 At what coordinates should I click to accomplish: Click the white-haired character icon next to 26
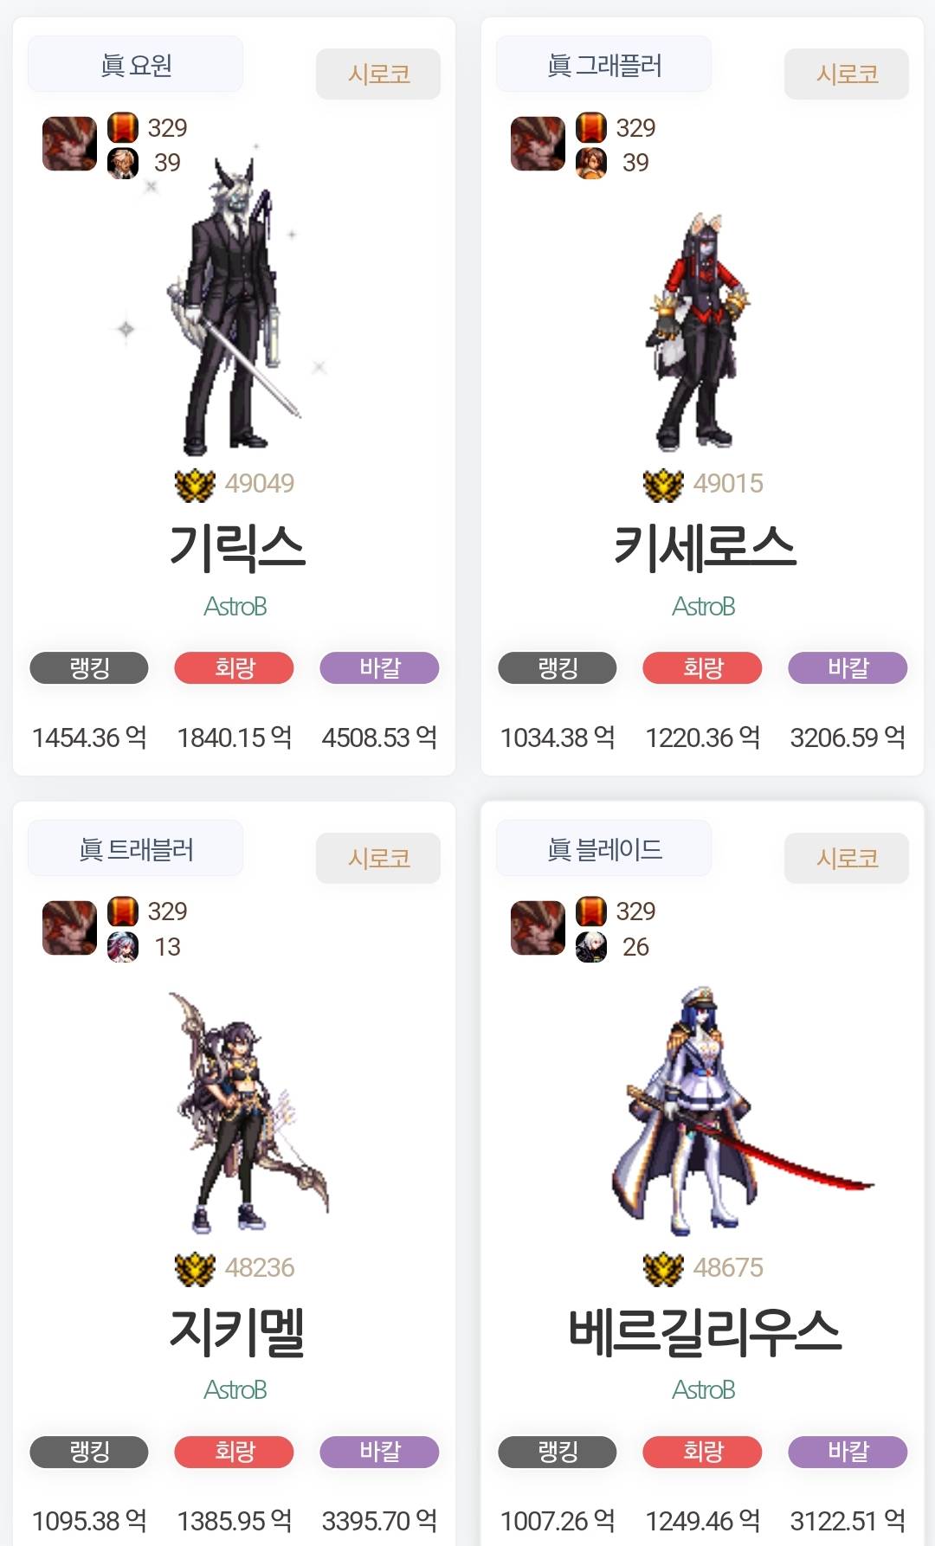point(591,946)
